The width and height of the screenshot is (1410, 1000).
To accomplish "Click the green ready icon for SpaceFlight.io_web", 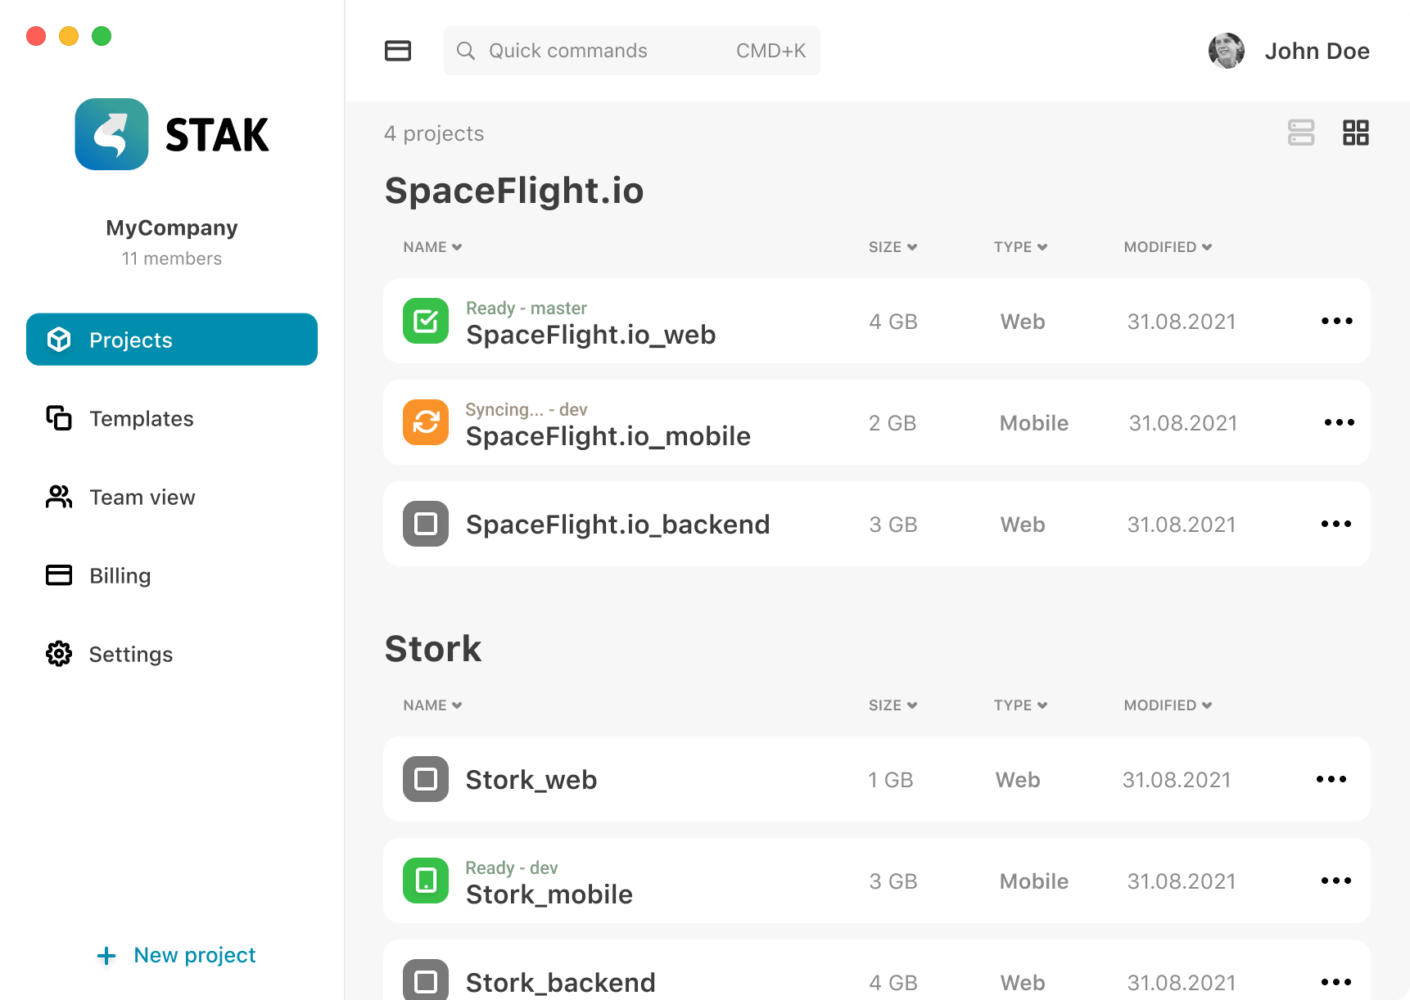I will (x=426, y=321).
